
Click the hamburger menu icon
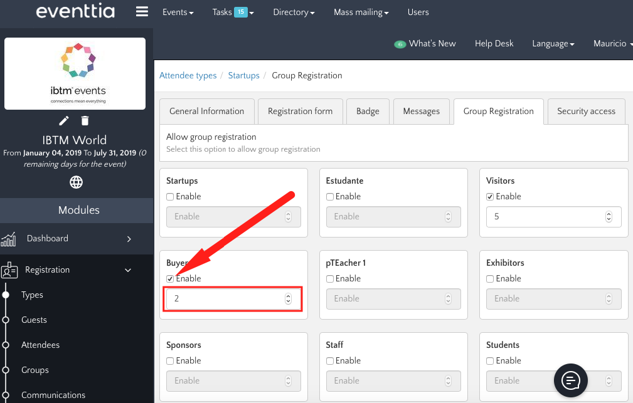click(x=142, y=12)
